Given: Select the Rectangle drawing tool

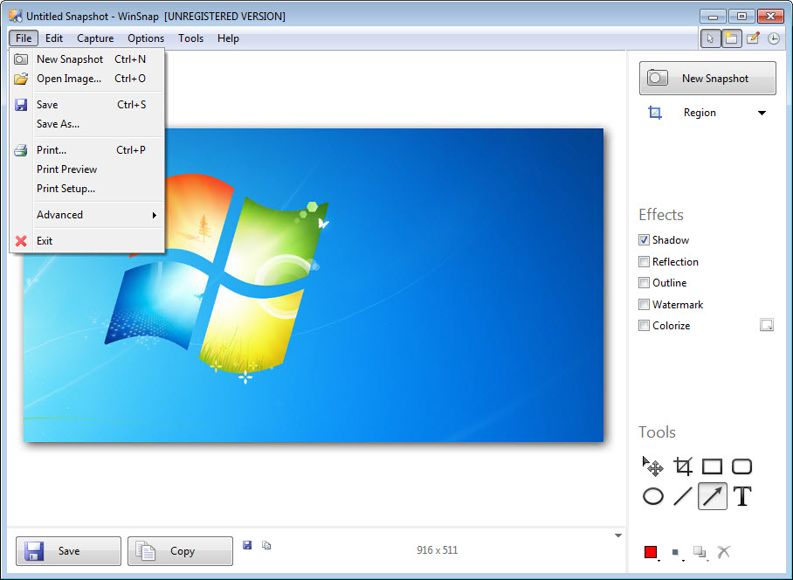Looking at the screenshot, I should (x=712, y=466).
